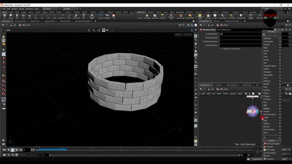Open the network editor Add menu

pyautogui.click(x=203, y=93)
